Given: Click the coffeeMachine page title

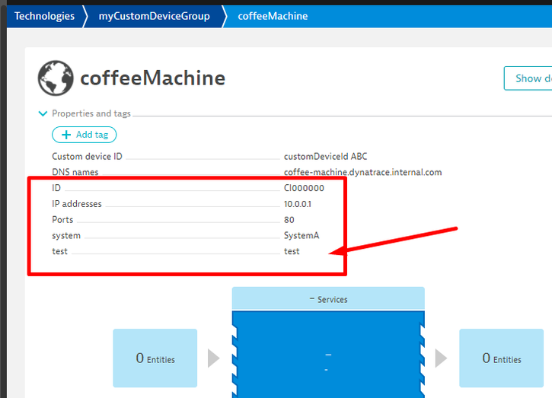Looking at the screenshot, I should click(x=153, y=78).
